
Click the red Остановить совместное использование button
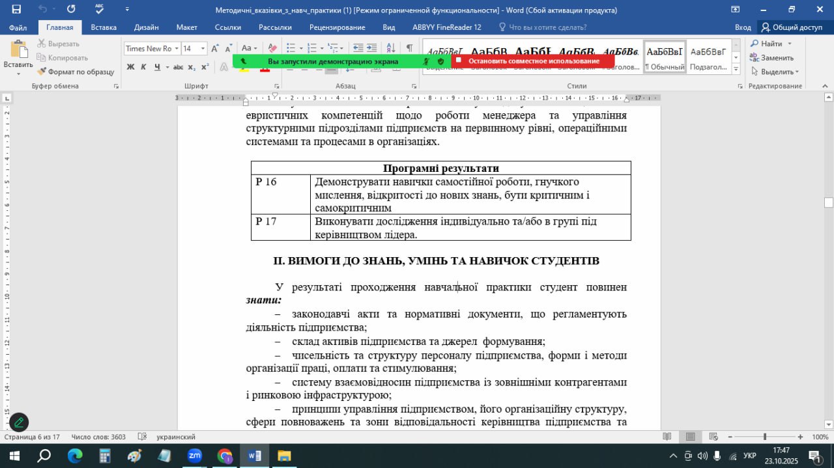coord(532,61)
